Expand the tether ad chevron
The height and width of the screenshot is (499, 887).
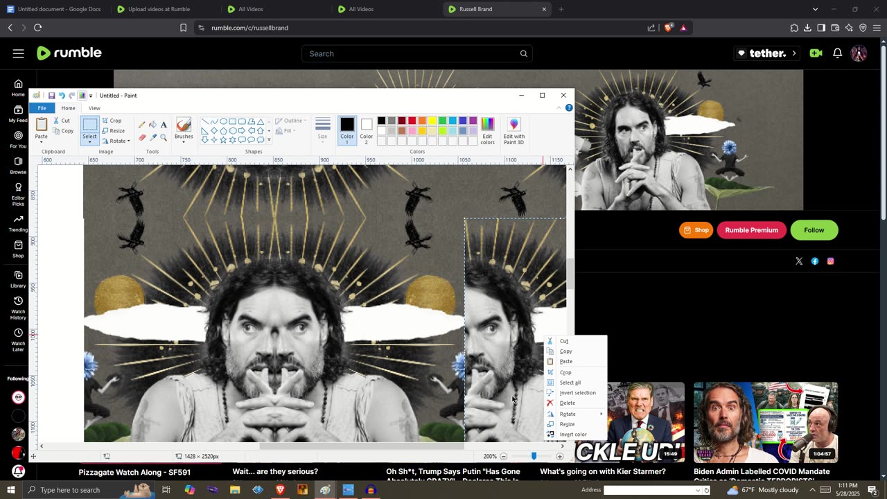coord(794,53)
